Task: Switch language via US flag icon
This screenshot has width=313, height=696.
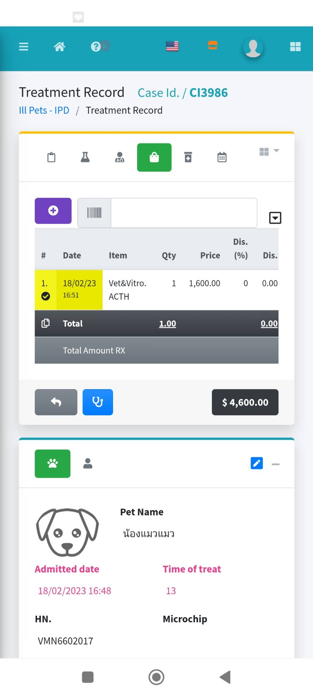Action: (x=172, y=46)
